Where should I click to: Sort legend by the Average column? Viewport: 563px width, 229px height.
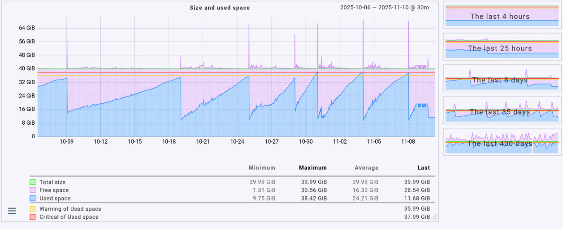pyautogui.click(x=367, y=168)
